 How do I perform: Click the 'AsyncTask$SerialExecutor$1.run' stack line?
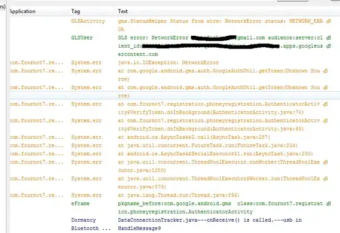[215, 154]
